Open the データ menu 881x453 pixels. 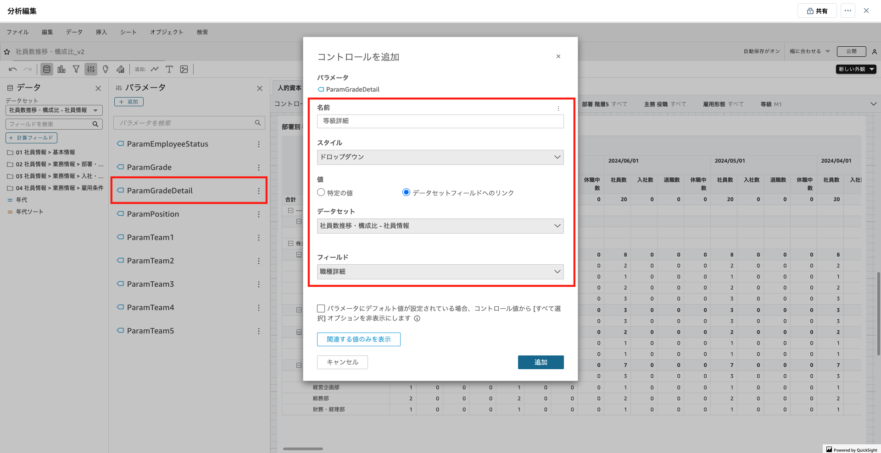[x=74, y=32]
